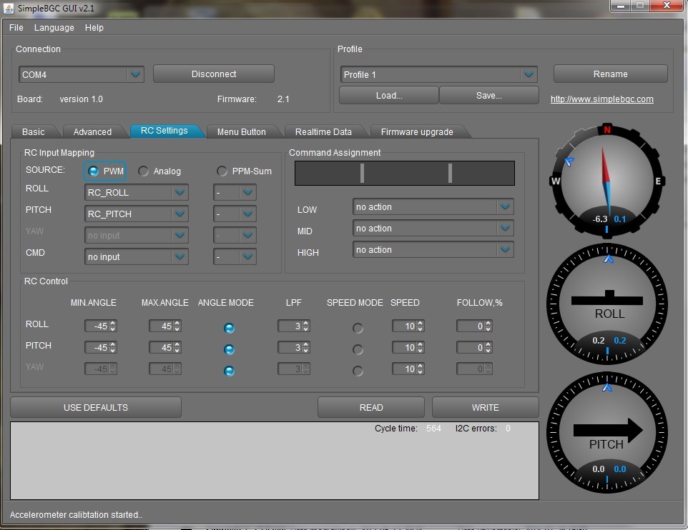Select the PPM-Sum source radio button
688x530 pixels.
pyautogui.click(x=222, y=171)
